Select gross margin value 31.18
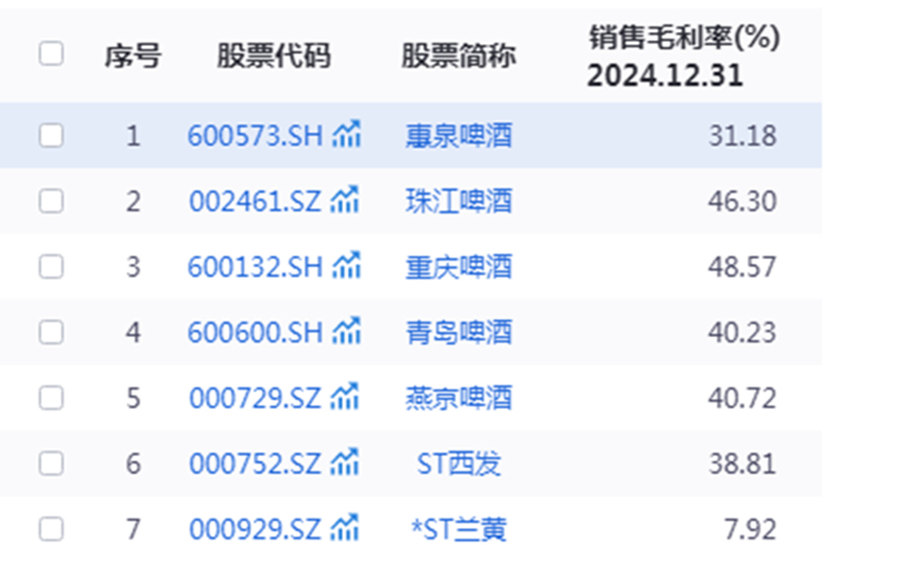Image resolution: width=908 pixels, height=574 pixels. 742,136
